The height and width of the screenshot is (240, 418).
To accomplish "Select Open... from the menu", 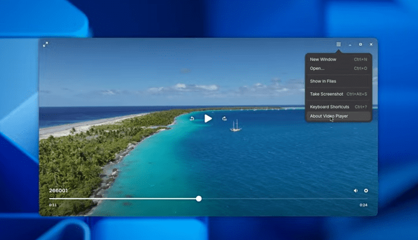I will pyautogui.click(x=317, y=69).
